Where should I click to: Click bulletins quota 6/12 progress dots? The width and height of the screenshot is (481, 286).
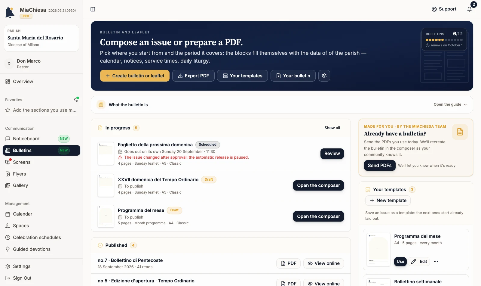444,40
